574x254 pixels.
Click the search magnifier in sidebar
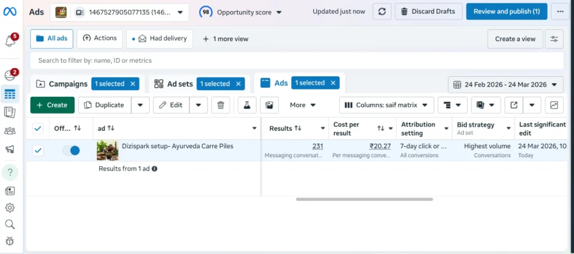coord(10,224)
